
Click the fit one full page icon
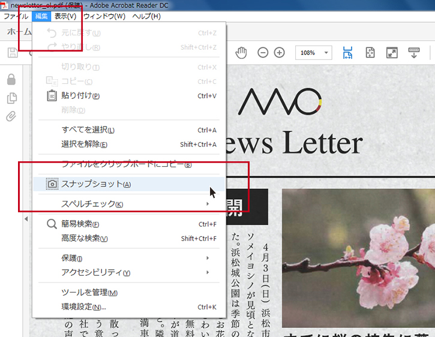(370, 53)
